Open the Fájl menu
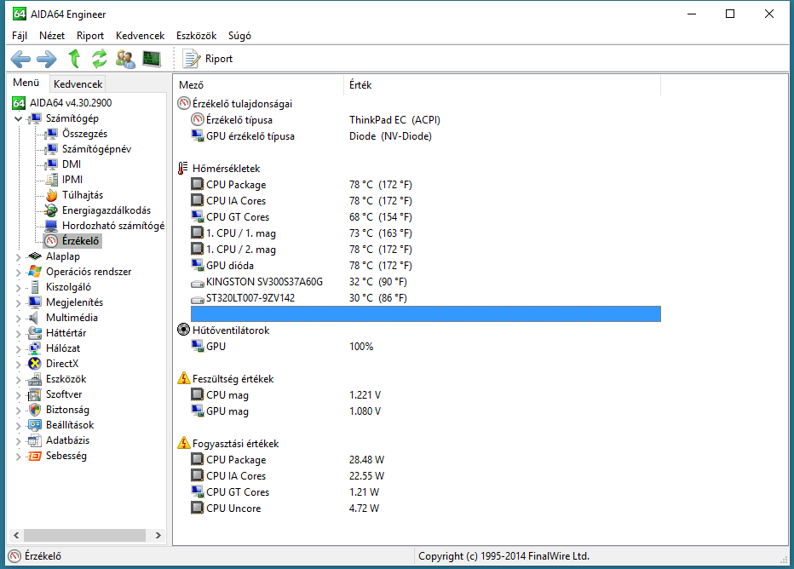This screenshot has height=569, width=794. click(20, 36)
